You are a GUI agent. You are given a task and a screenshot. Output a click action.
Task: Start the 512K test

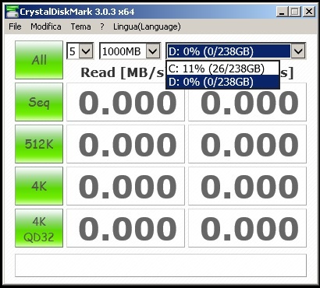coord(39,144)
